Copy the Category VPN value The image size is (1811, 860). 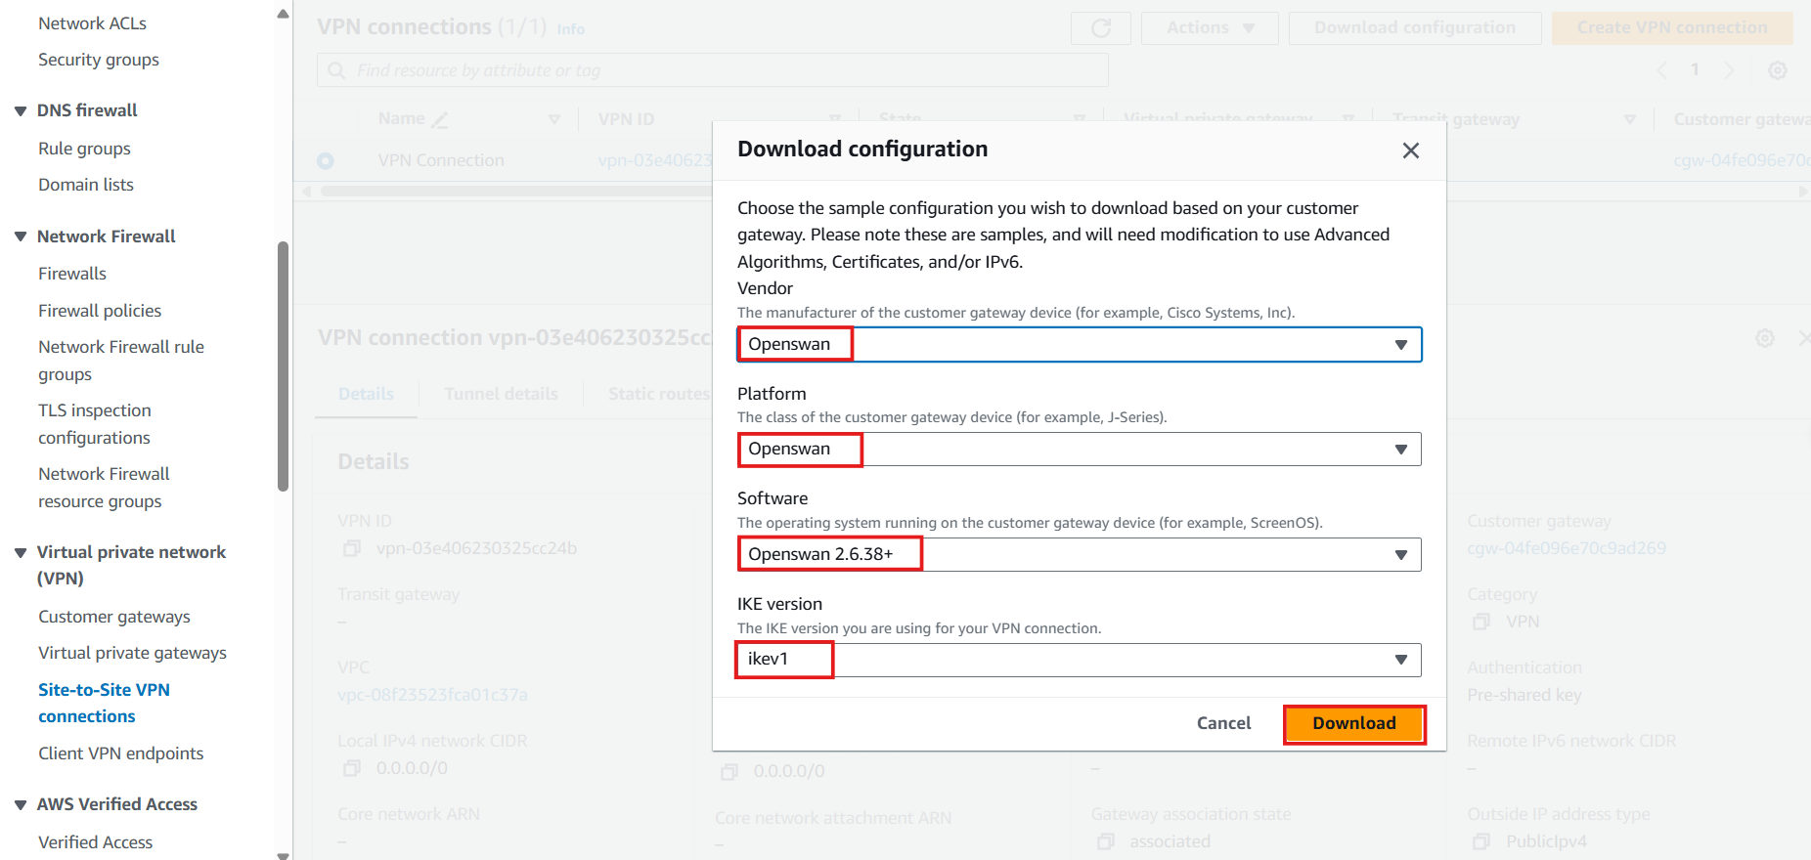1481,622
